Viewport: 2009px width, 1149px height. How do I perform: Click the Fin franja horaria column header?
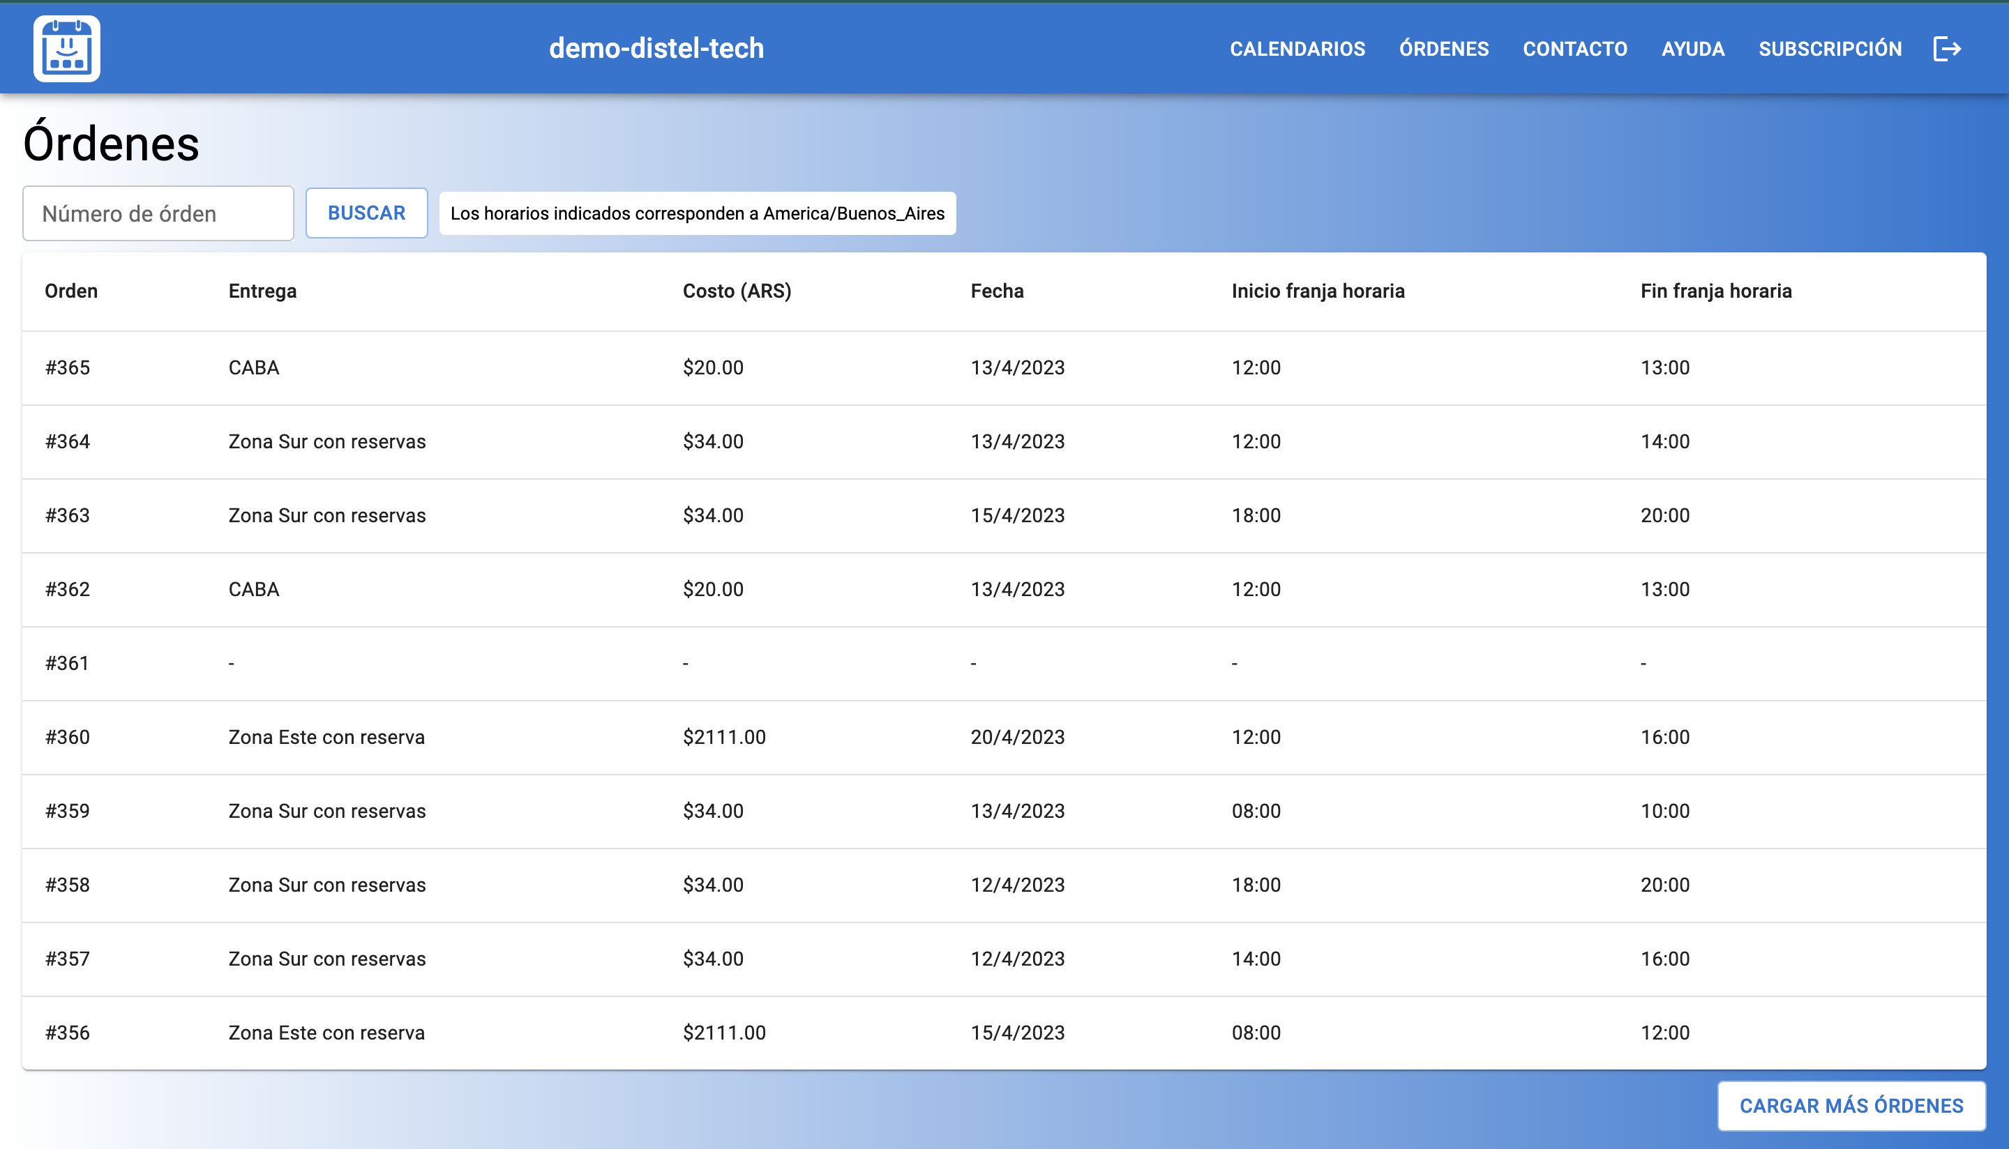click(1716, 291)
